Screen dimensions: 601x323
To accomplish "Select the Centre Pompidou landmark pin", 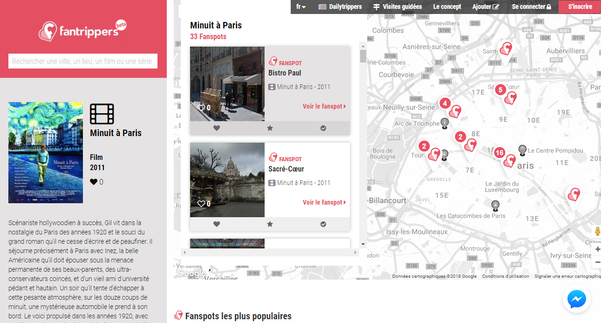I will coord(523,150).
